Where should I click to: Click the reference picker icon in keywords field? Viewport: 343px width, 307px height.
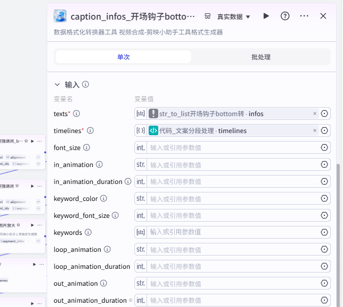[x=324, y=232]
